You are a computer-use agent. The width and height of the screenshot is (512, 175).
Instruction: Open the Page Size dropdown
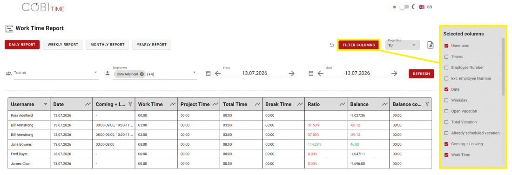(x=402, y=45)
